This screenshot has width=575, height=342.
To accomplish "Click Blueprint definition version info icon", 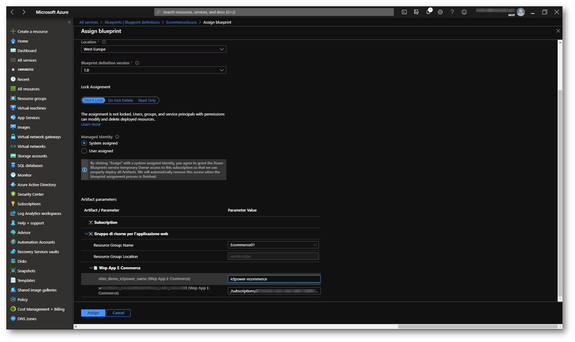I will (137, 63).
